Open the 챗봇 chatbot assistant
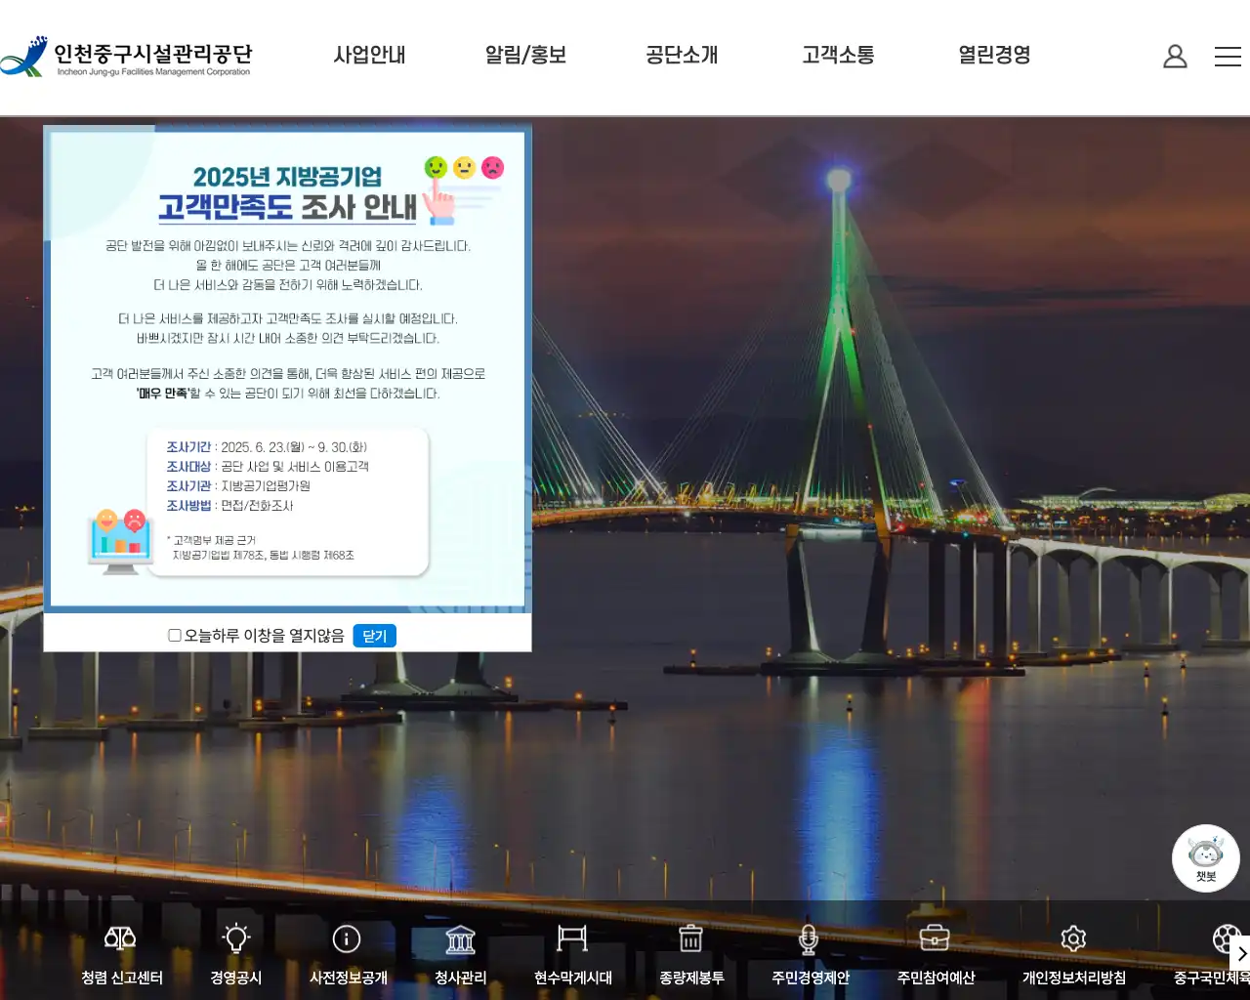 [1205, 857]
